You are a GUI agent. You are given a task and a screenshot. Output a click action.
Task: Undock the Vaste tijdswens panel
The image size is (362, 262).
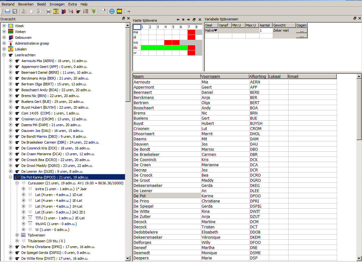click(194, 20)
